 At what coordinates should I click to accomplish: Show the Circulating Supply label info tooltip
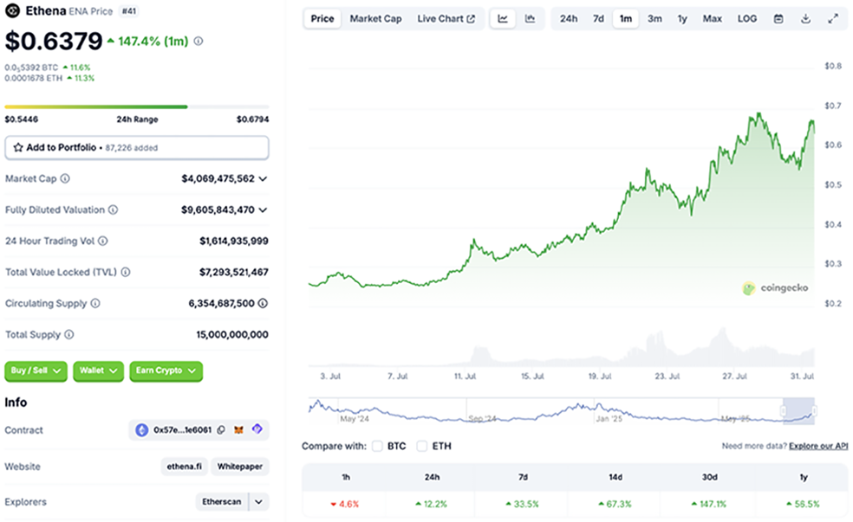point(95,303)
